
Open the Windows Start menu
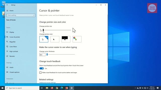pos(2,88)
